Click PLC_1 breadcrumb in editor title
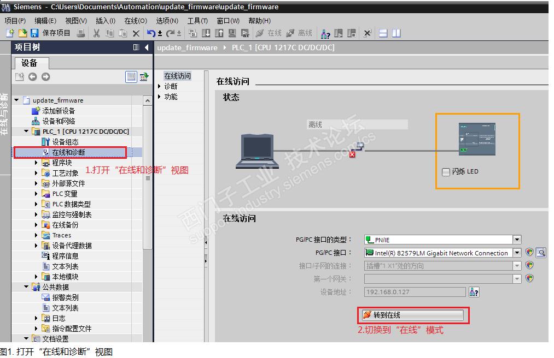The height and width of the screenshot is (358, 554). 283,47
